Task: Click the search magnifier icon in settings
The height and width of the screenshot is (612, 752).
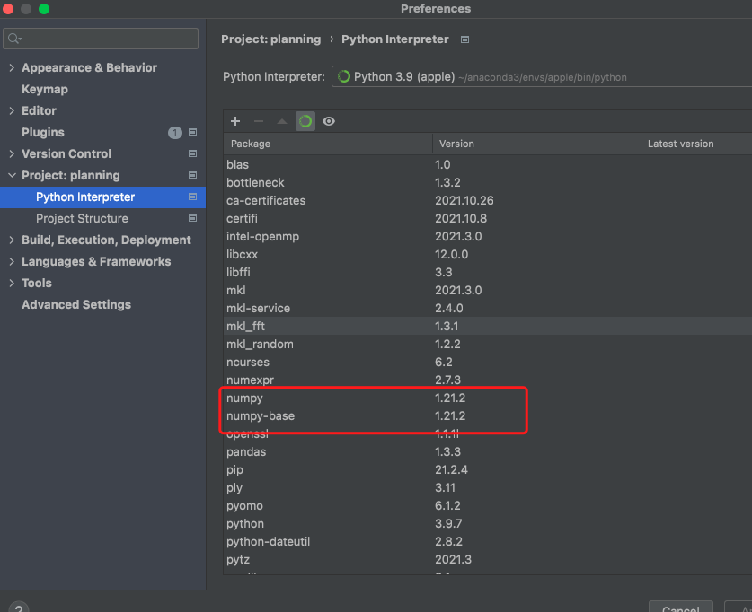Action: (15, 39)
